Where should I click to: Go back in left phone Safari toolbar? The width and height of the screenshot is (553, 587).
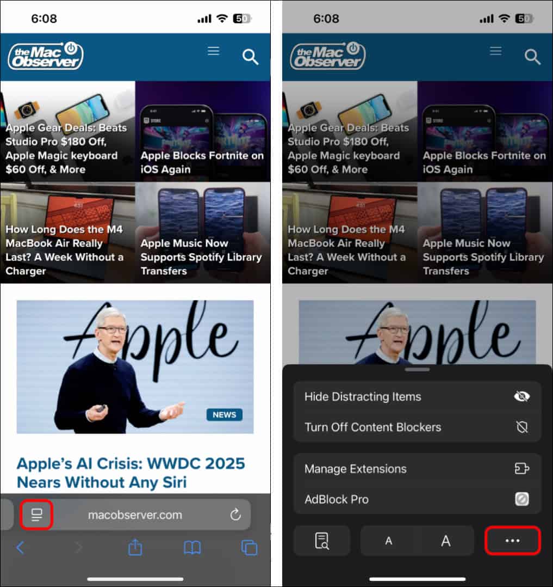21,548
